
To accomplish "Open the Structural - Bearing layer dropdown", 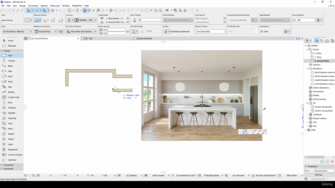I will tap(17, 31).
